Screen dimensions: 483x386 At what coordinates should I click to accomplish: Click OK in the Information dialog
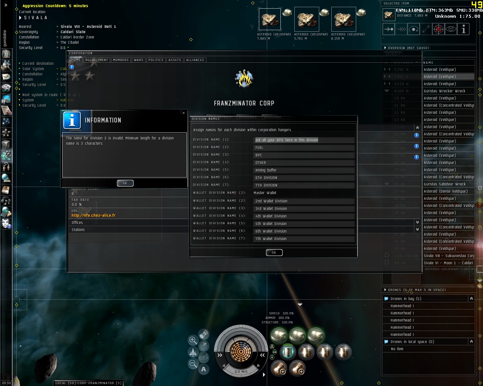pos(125,183)
